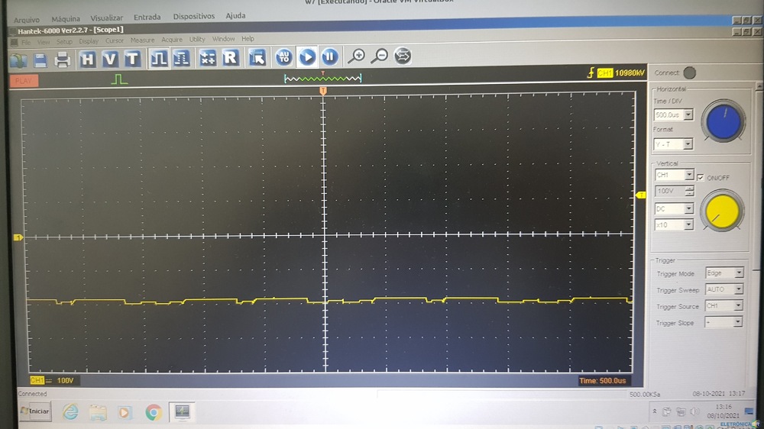
Task: Open the Math operations tool
Action: click(208, 58)
